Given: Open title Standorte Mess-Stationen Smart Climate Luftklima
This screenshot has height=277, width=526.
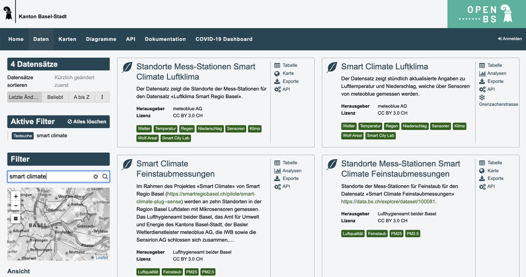Looking at the screenshot, I should 196,72.
